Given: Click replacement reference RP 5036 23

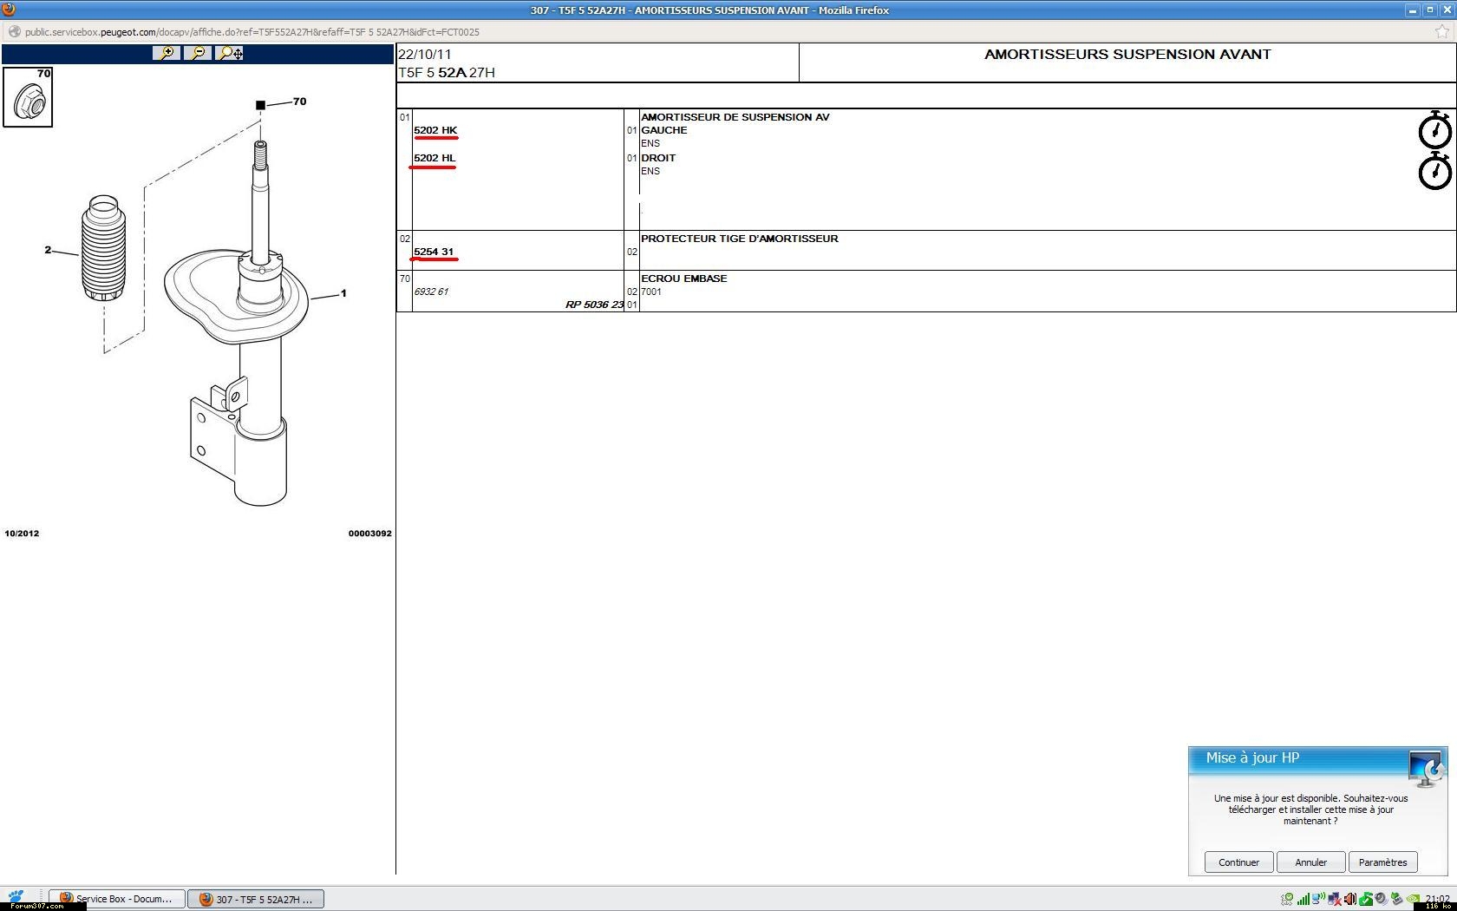Looking at the screenshot, I should pos(594,305).
